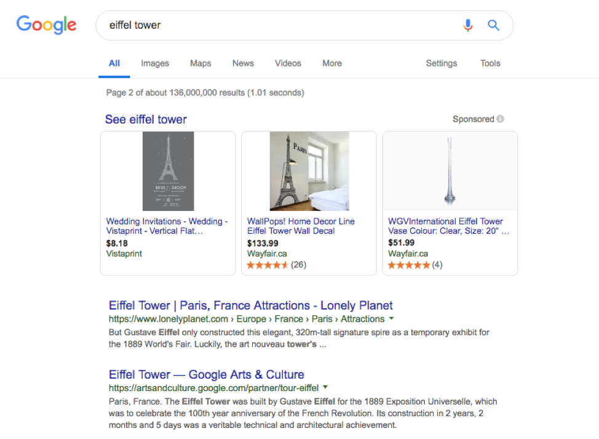Switch to the Images tab
The height and width of the screenshot is (439, 599).
155,63
